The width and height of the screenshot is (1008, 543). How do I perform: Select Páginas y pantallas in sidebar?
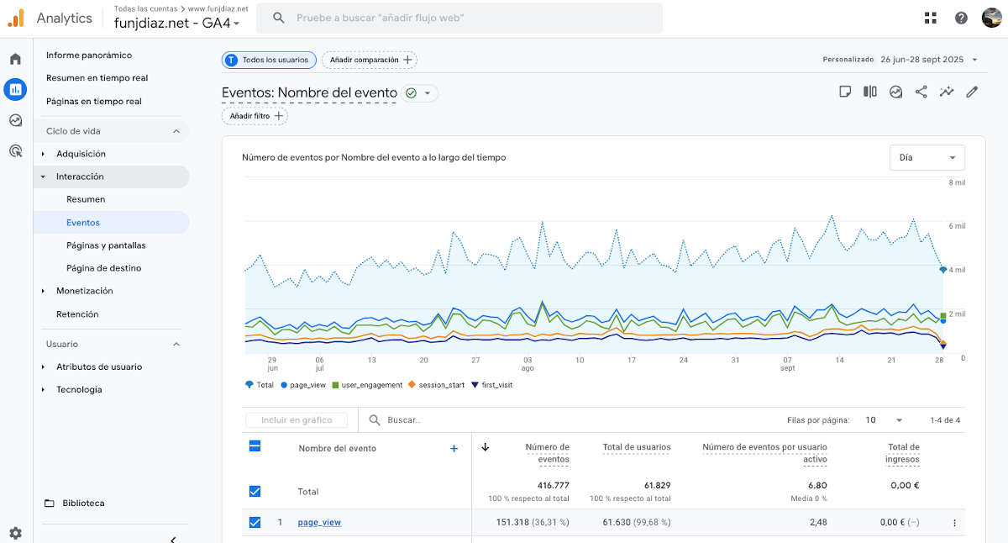pos(106,245)
